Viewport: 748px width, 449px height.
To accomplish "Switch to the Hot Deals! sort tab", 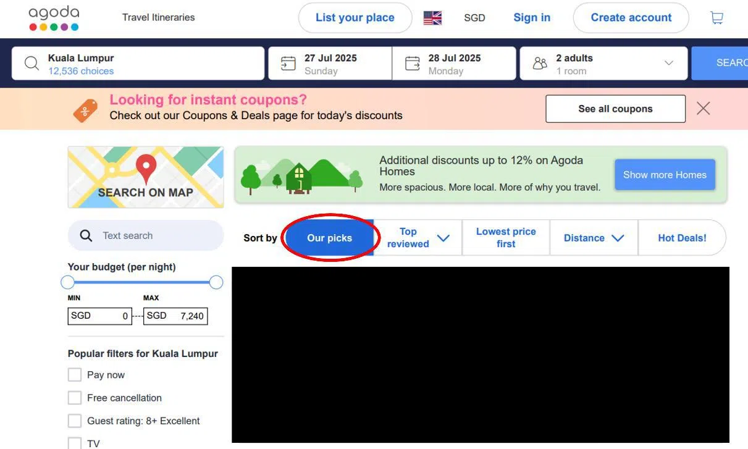I will 682,238.
